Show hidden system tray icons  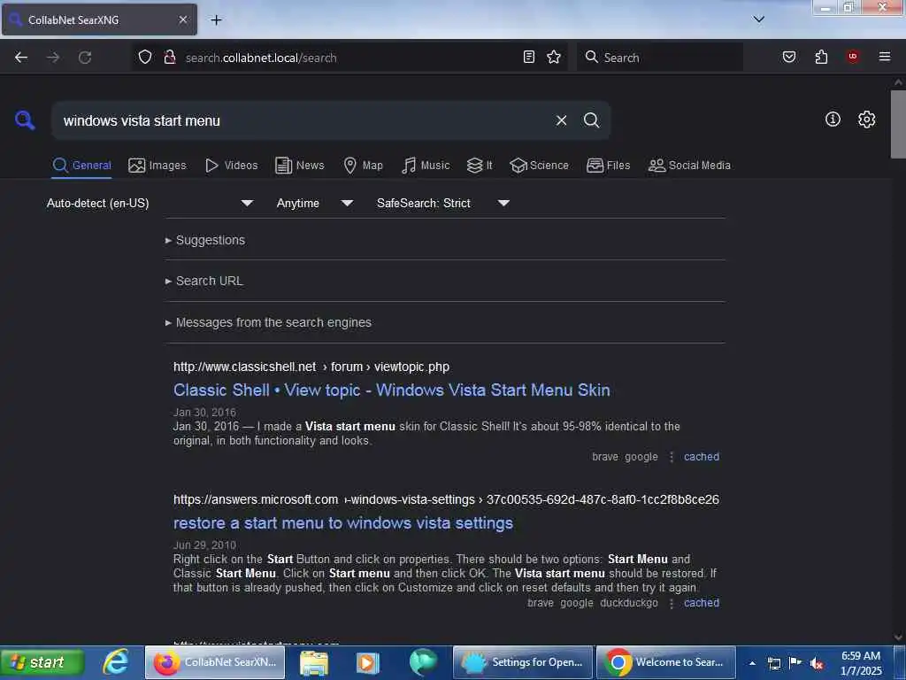752,663
